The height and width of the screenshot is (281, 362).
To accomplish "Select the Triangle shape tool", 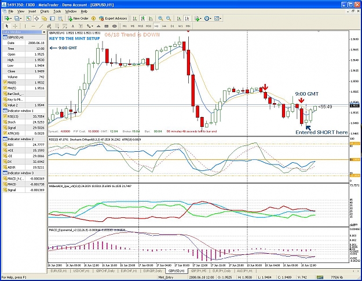I will coord(98,26).
